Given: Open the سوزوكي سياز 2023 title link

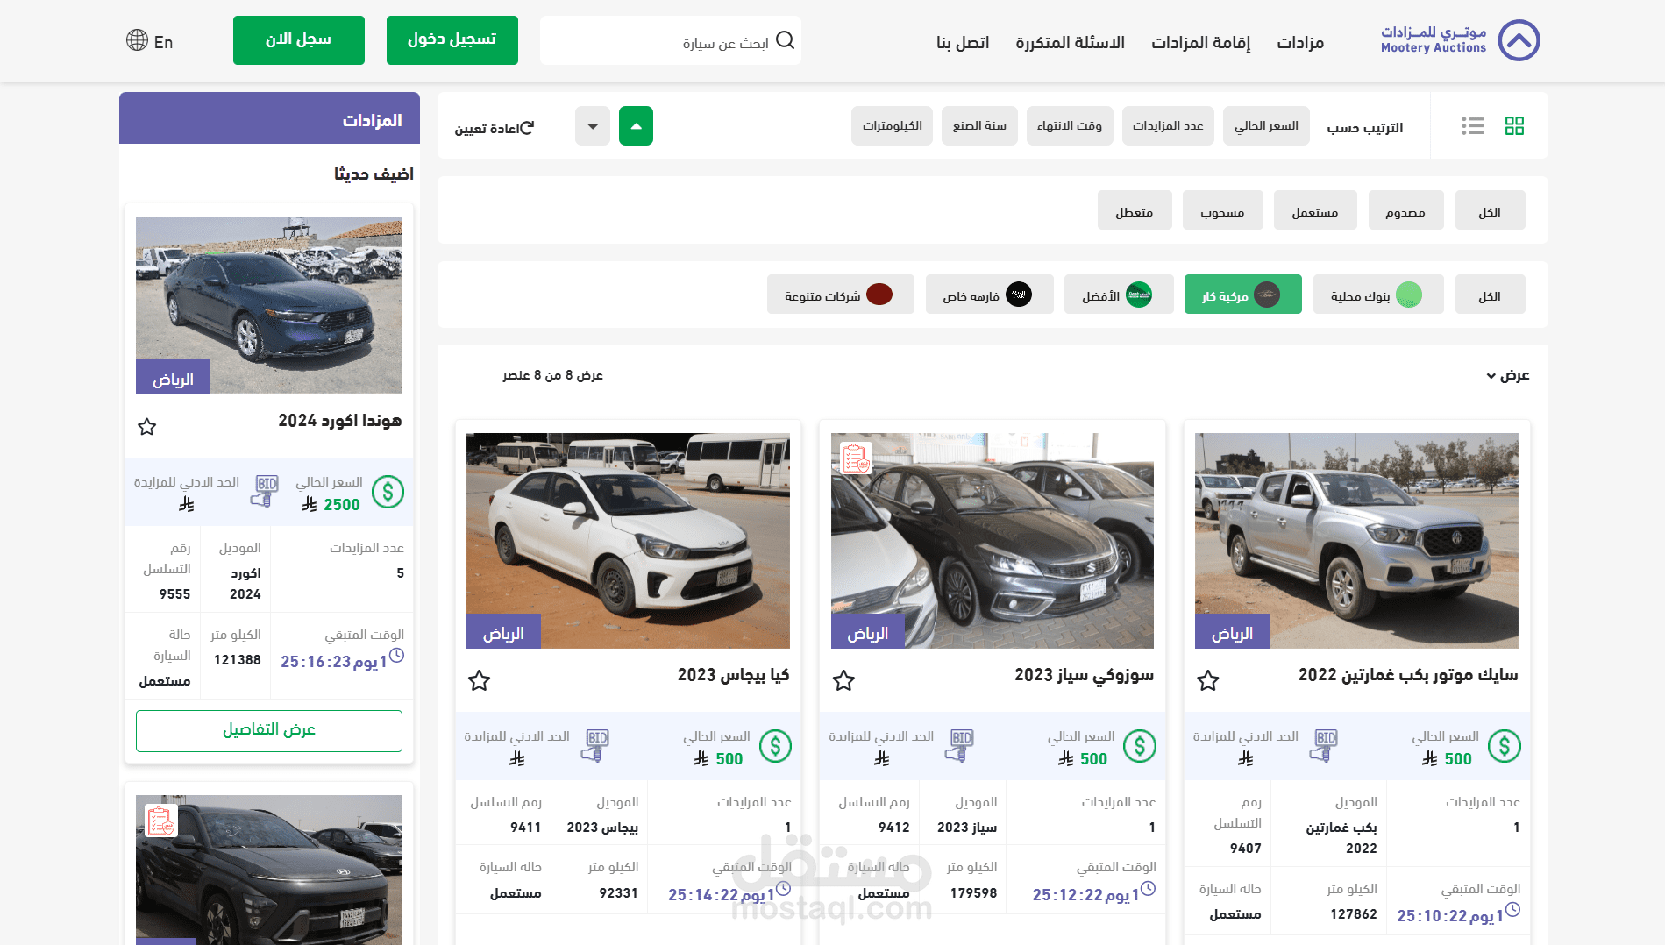Looking at the screenshot, I should coord(1084,675).
